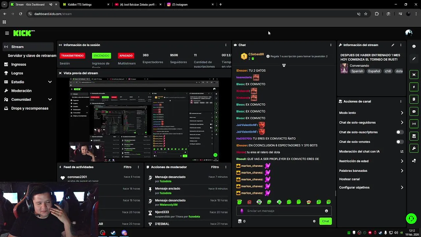Click the three-circles icon at right toolbar bottom
The height and width of the screenshot is (237, 421).
414,161
